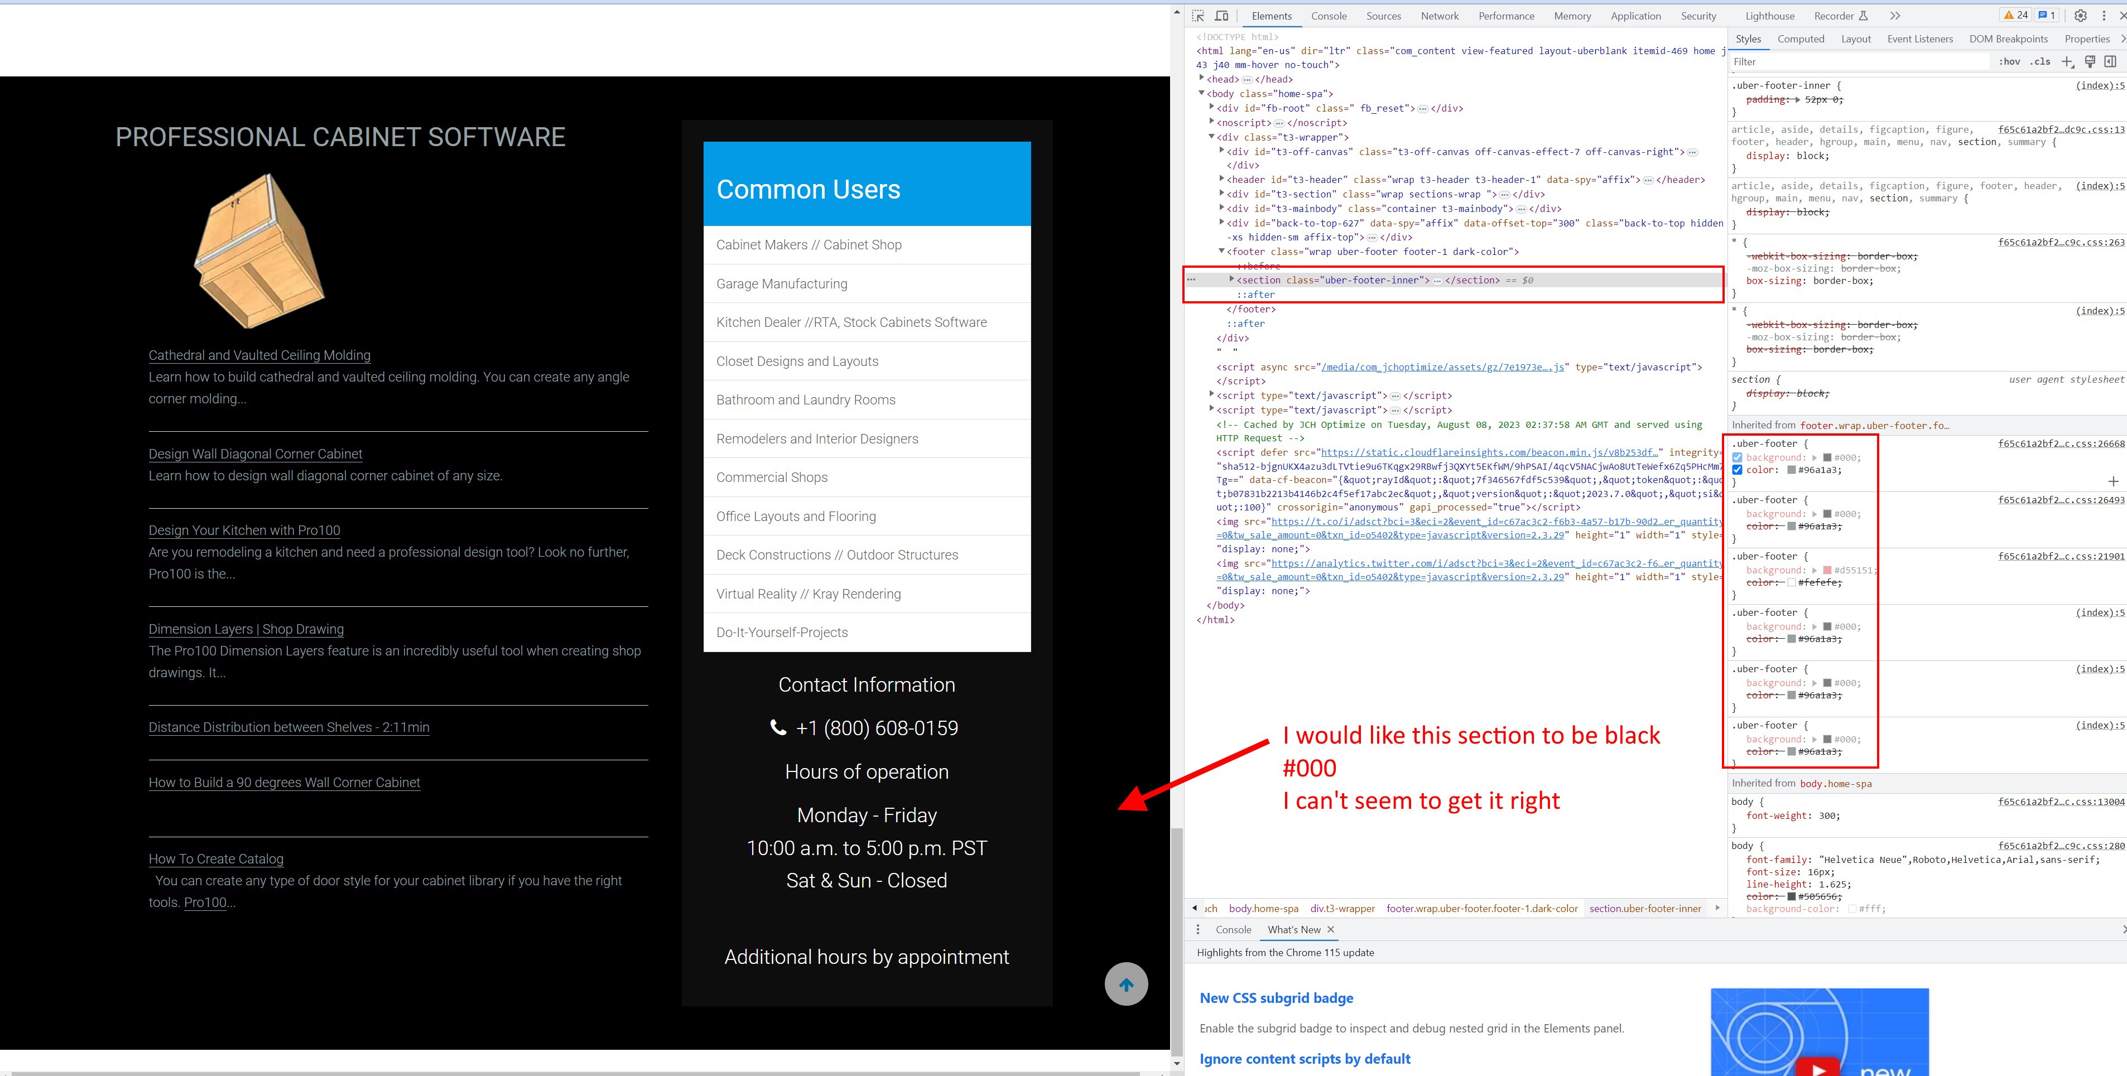2127x1076 pixels.
Task: Click the styles Filter input field
Action: click(1858, 62)
